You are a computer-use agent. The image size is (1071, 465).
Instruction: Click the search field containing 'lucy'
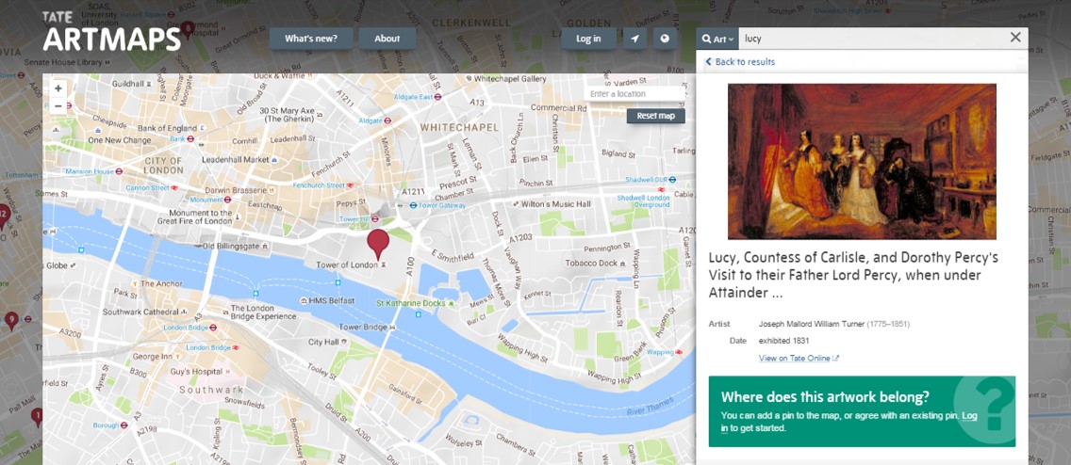(x=871, y=39)
